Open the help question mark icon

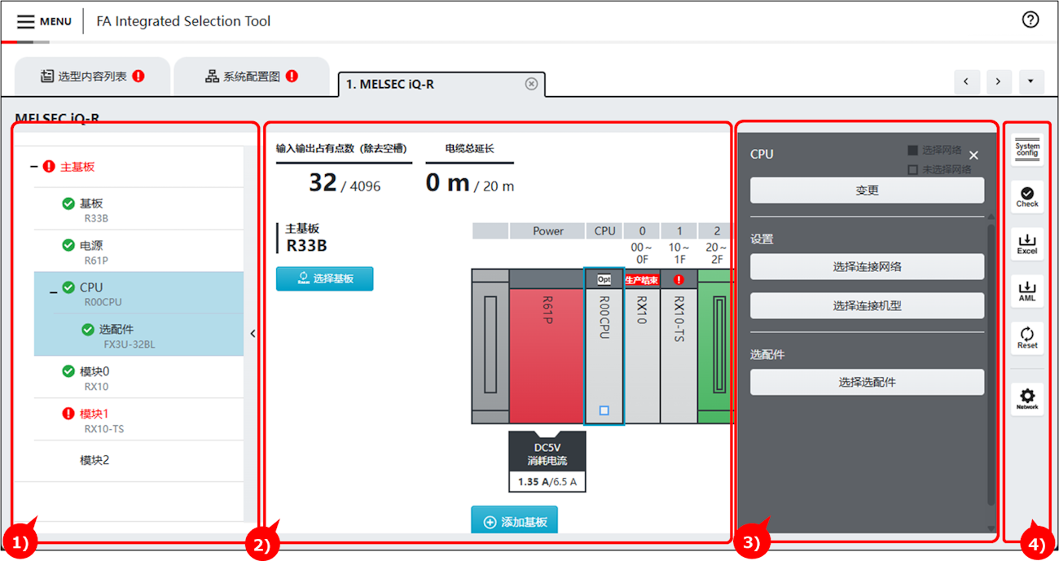(x=1030, y=20)
